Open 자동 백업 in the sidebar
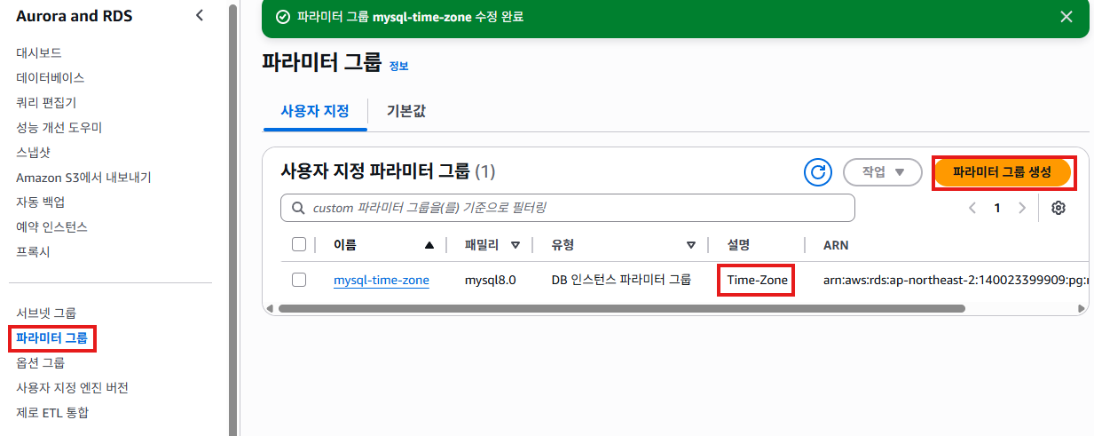The height and width of the screenshot is (436, 1094). point(41,202)
